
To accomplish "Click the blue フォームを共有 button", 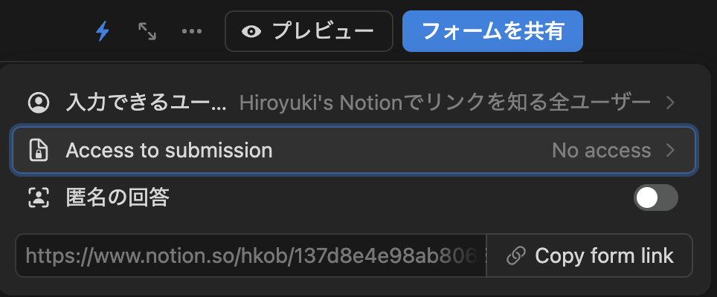I will [492, 31].
